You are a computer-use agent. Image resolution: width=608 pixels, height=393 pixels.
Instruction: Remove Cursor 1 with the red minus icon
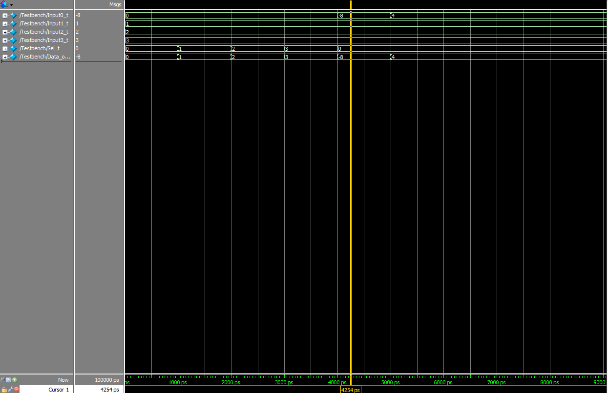point(17,389)
